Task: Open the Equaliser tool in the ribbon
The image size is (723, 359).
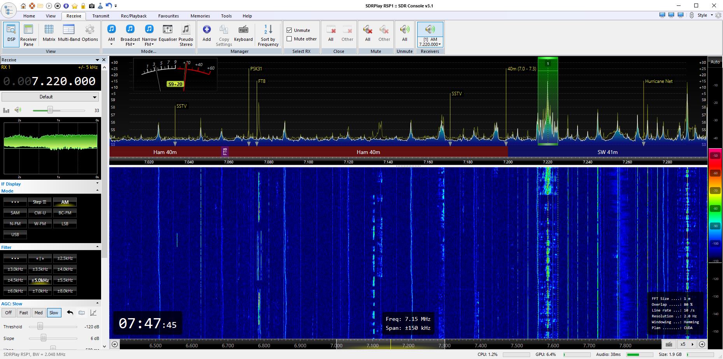Action: click(168, 33)
